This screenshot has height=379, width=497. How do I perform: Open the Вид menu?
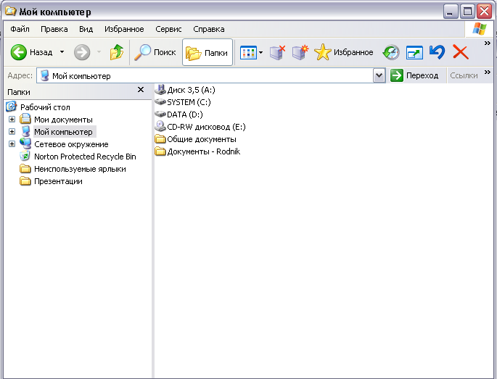86,29
